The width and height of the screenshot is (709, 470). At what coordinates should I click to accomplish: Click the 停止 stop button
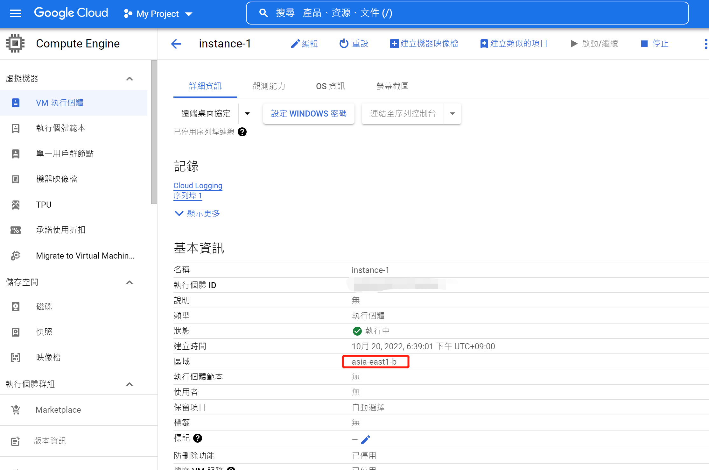click(x=655, y=44)
